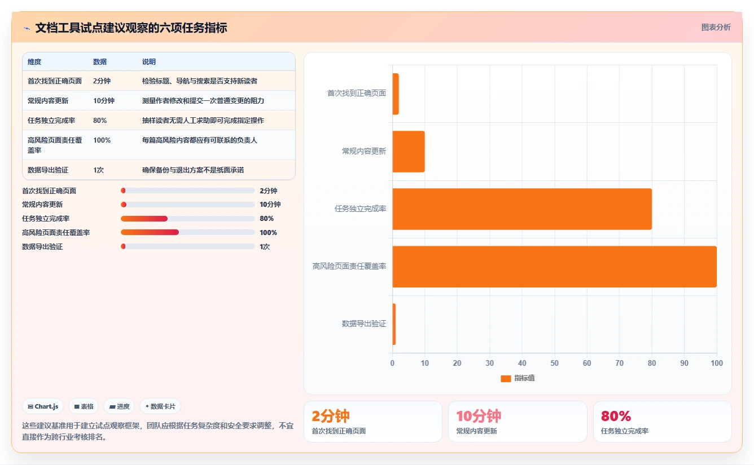Image resolution: width=754 pixels, height=465 pixels.
Task: Click the 高风险页面责任覆盖率 progress bar
Action: click(188, 232)
